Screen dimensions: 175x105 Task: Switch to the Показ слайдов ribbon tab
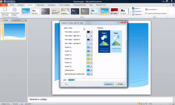[x=64, y=5]
